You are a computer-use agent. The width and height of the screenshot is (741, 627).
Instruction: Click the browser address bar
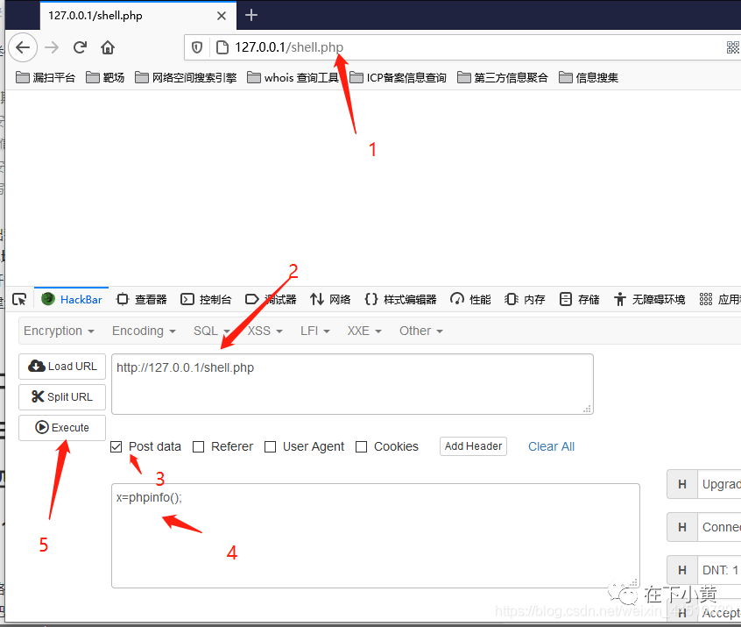[x=463, y=47]
